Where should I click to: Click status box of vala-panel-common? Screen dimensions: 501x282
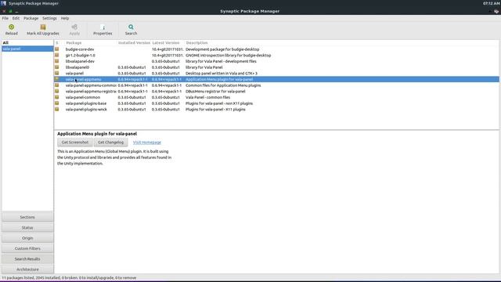[57, 97]
